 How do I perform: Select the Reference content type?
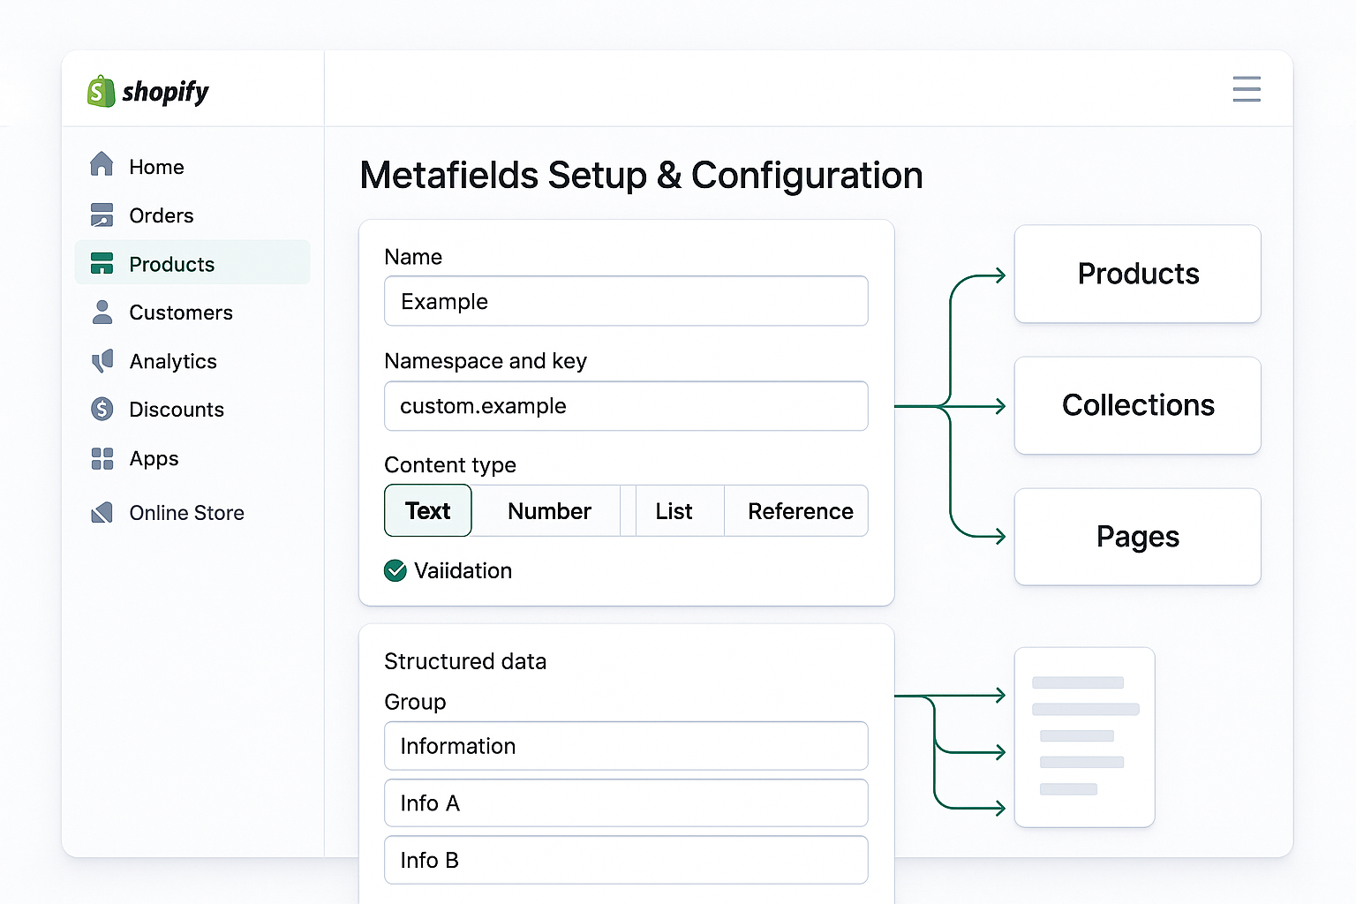click(800, 510)
